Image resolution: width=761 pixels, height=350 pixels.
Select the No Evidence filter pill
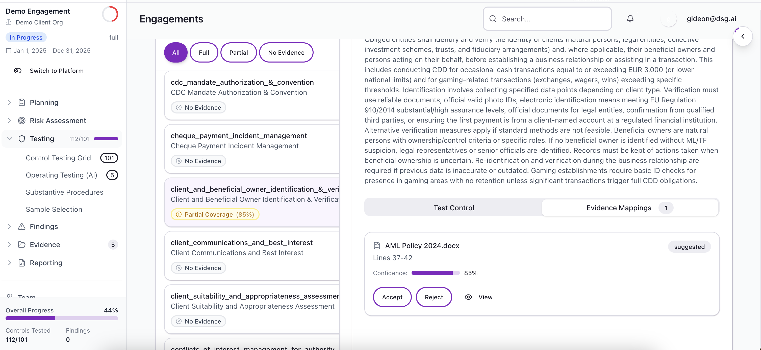286,52
